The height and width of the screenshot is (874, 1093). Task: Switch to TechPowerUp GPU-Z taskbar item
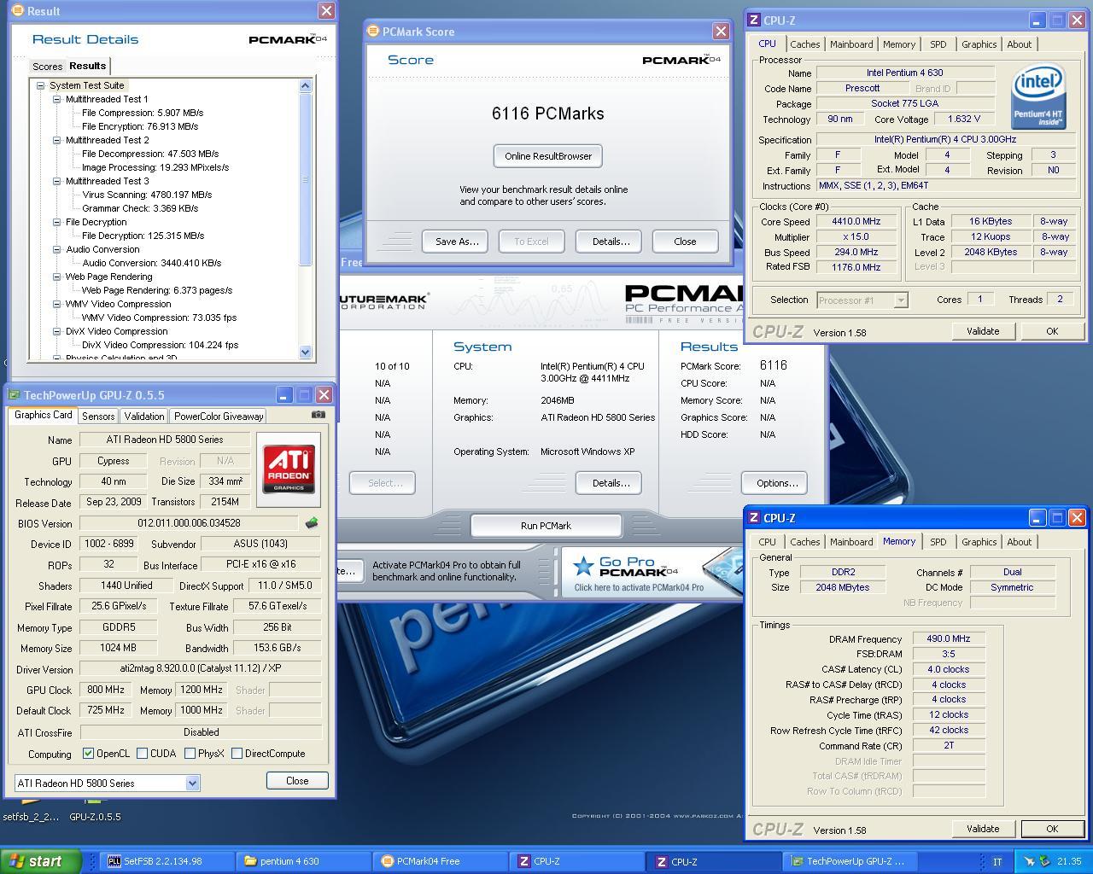click(x=850, y=861)
